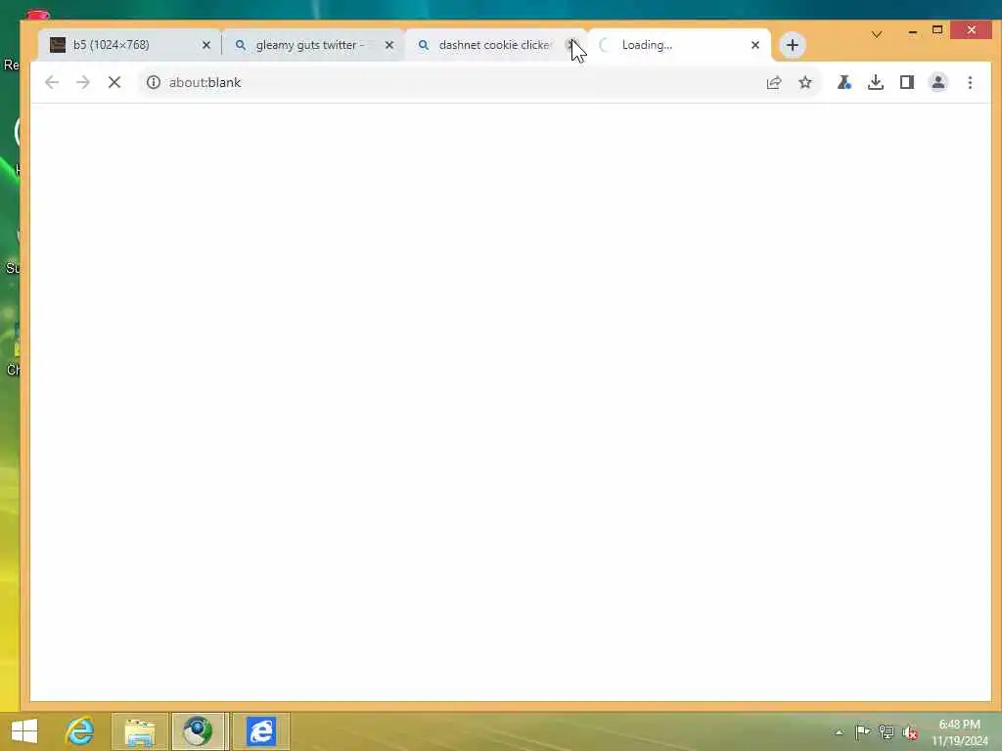
Task: Open Chrome three-dot menu
Action: (970, 82)
